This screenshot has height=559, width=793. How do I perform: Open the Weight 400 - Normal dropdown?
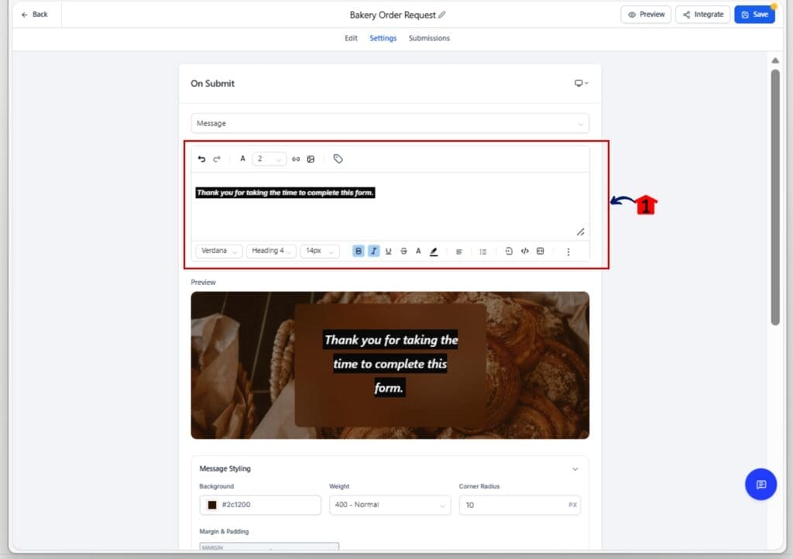390,505
